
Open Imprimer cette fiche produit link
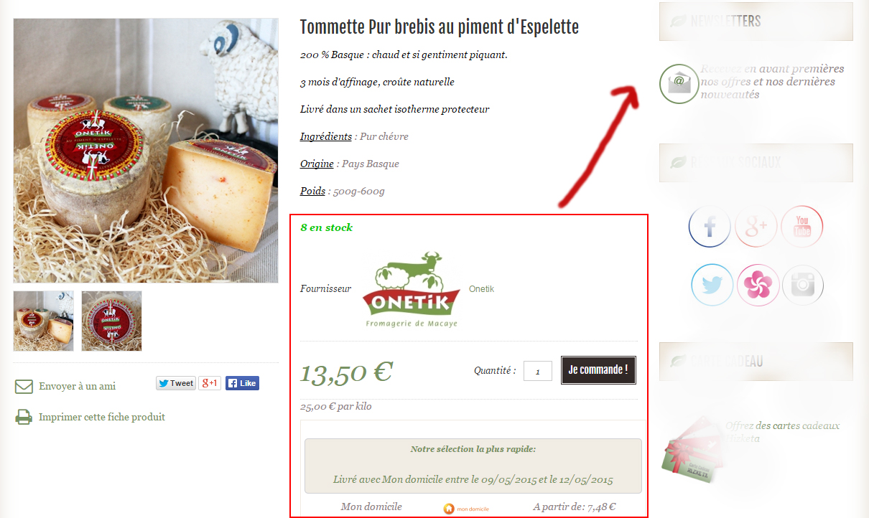click(x=102, y=417)
